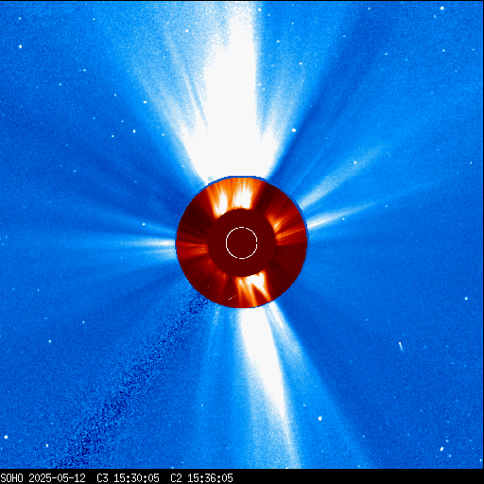Click the bright star near the top right corner
The image size is (484, 484).
coord(442,9)
